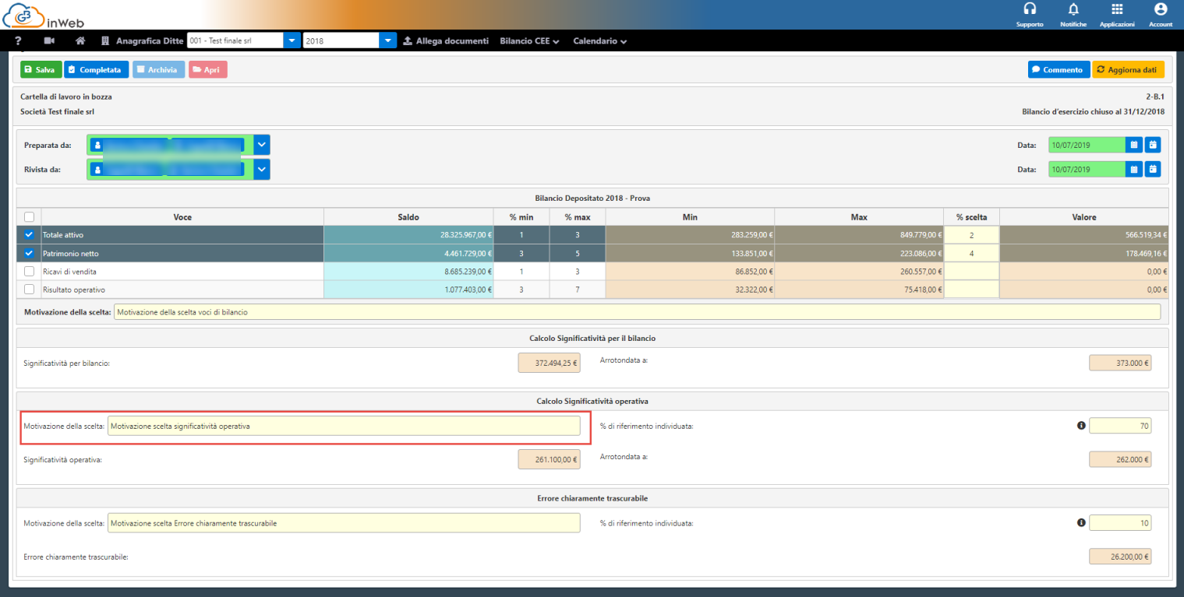Click the Archivia button
This screenshot has width=1184, height=597.
(x=159, y=69)
